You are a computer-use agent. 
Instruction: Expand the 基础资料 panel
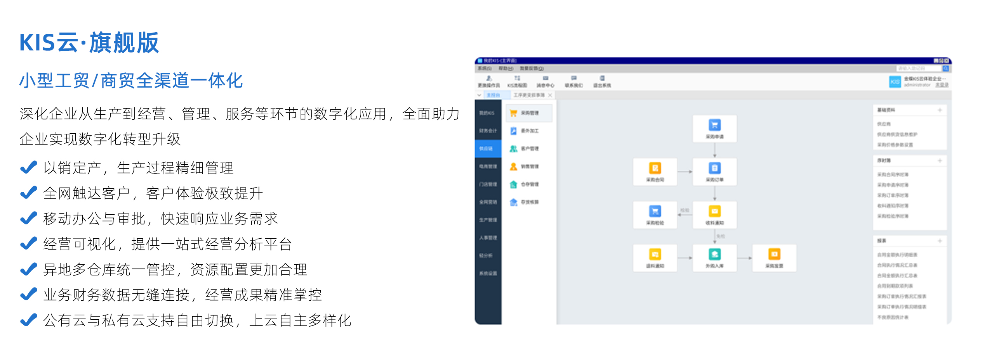click(x=940, y=110)
